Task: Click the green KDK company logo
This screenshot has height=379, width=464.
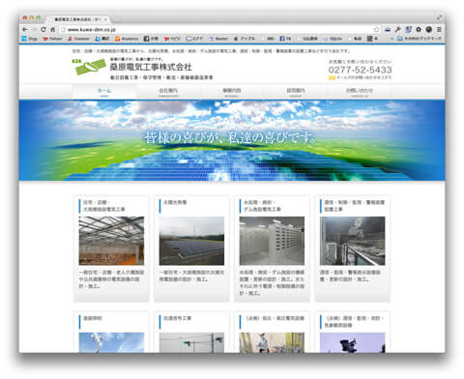Action: [x=89, y=67]
